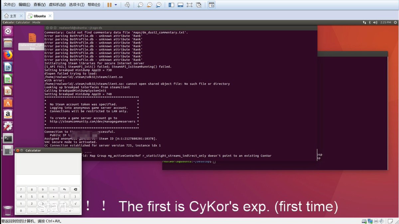The width and height of the screenshot is (399, 224).
Task: Click the calculator 1 key
Action: [x=21, y=203]
